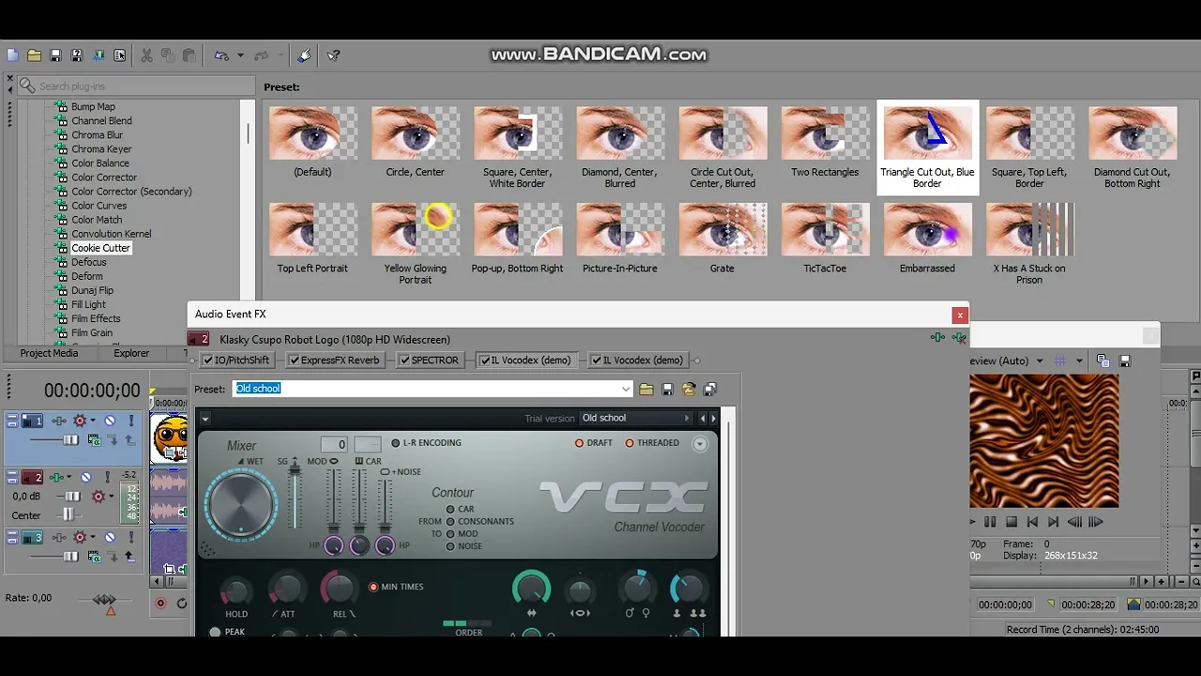The image size is (1201, 676).
Task: Click the large WET mixer knob
Action: pos(241,506)
